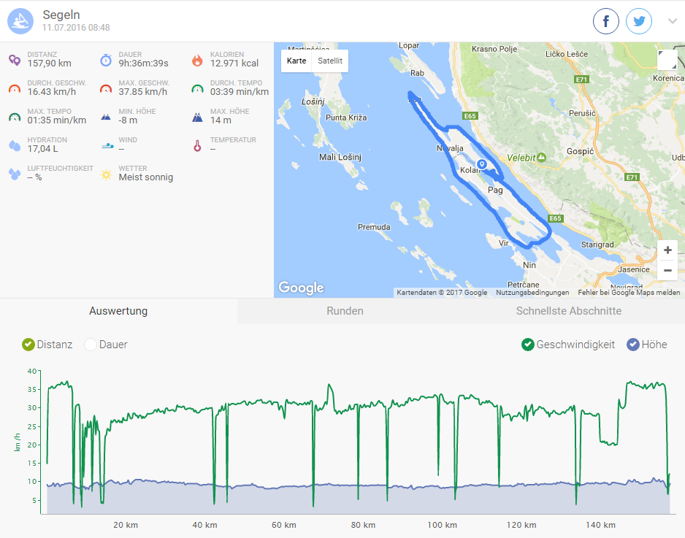Switch map to Satellit view

click(x=330, y=61)
